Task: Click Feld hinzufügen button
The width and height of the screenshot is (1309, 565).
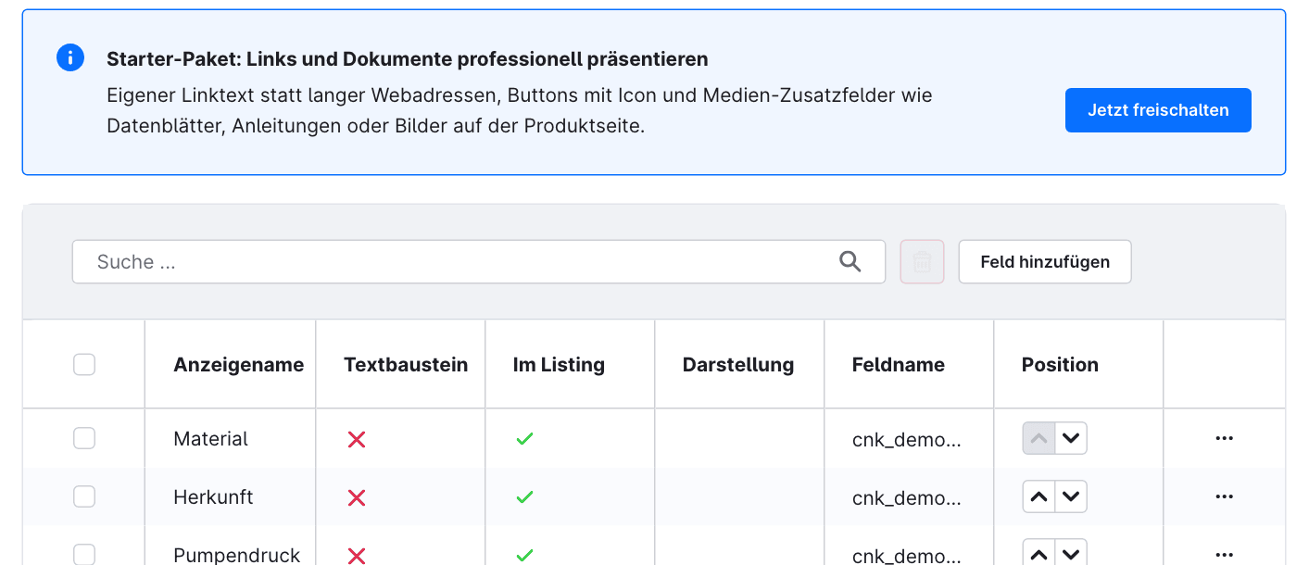Action: click(x=1045, y=262)
